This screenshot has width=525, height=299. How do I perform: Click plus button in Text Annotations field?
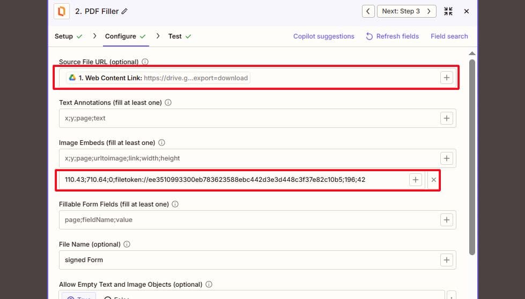[446, 118]
